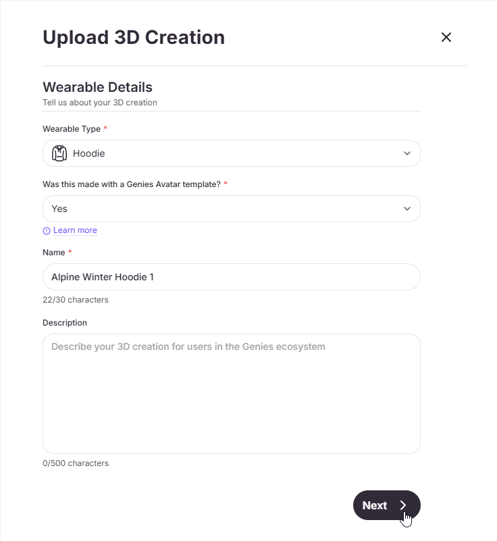Open the Learn more link
Screen dimensions: 497x541
75,230
